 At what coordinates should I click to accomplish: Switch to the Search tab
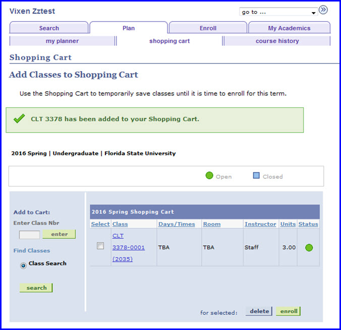coord(49,28)
